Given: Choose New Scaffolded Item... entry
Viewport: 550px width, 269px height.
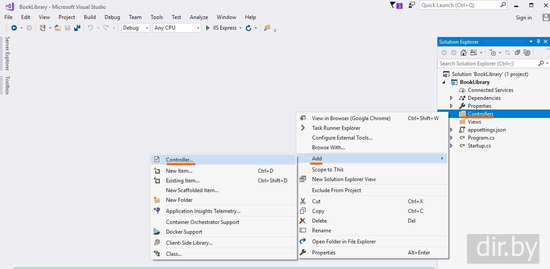Looking at the screenshot, I should click(223, 190).
